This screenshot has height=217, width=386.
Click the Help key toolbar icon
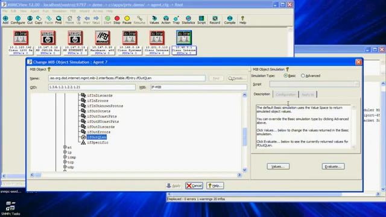[242, 20]
